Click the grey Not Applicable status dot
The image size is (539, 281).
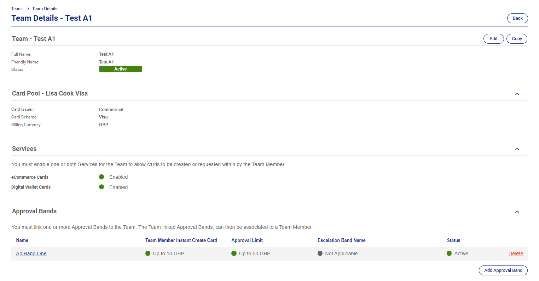[x=320, y=253]
